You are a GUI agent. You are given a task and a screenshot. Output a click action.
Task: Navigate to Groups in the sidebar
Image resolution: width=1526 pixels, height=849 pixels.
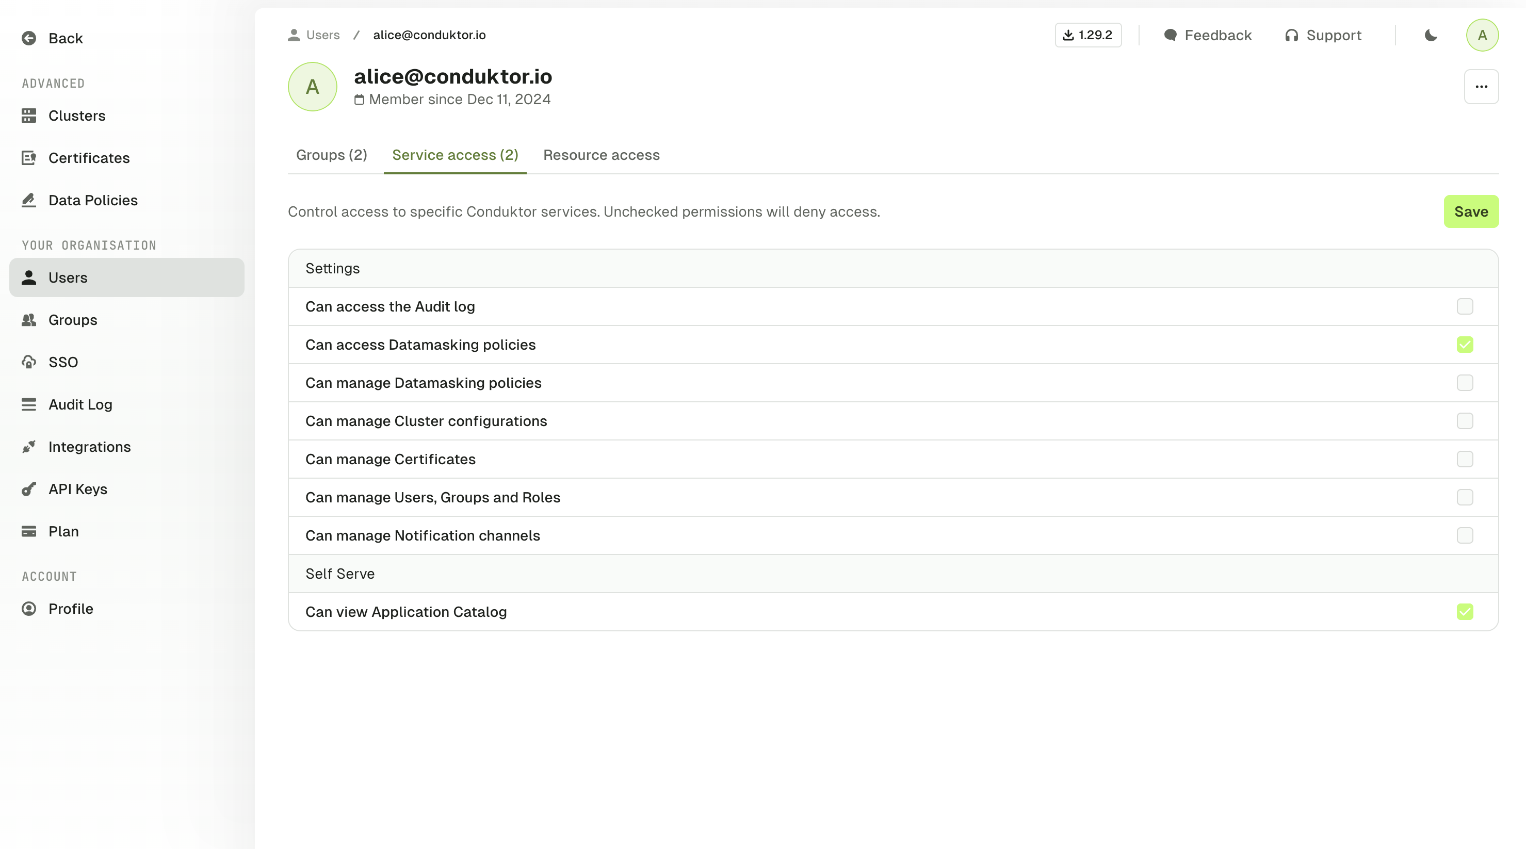[x=127, y=320]
